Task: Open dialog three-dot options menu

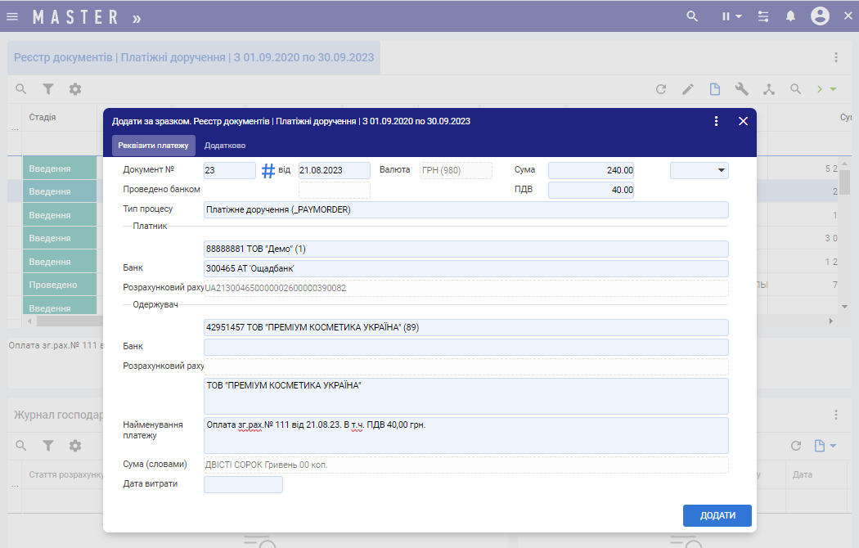Action: (717, 121)
